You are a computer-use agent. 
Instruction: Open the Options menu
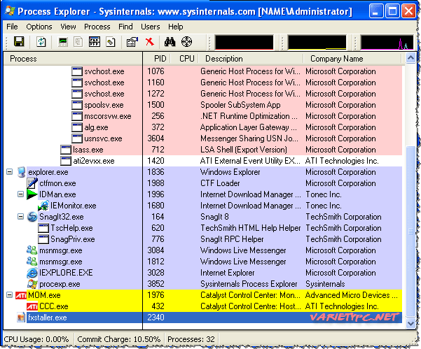pyautogui.click(x=39, y=27)
